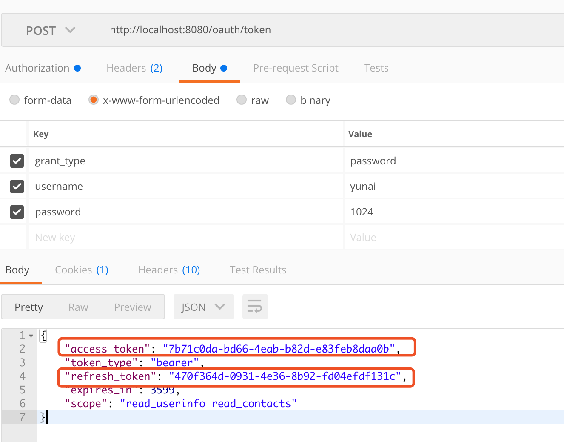Select the binary body type option
Screen dimensions: 564x442
tap(291, 100)
